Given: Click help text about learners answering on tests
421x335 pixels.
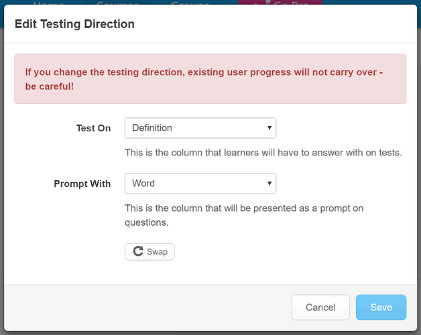Looking at the screenshot, I should [263, 153].
